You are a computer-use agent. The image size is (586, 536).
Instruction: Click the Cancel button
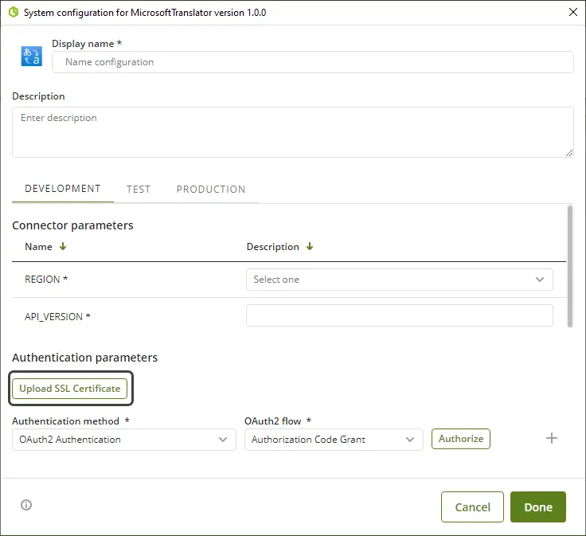click(472, 507)
